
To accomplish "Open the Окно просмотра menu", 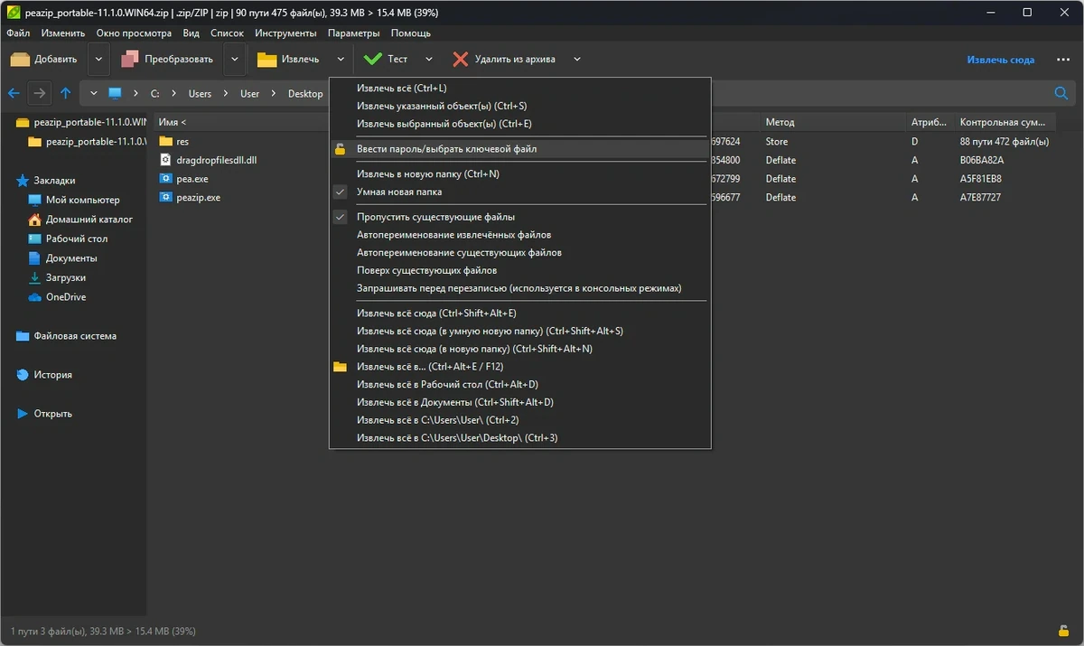I will coord(134,33).
